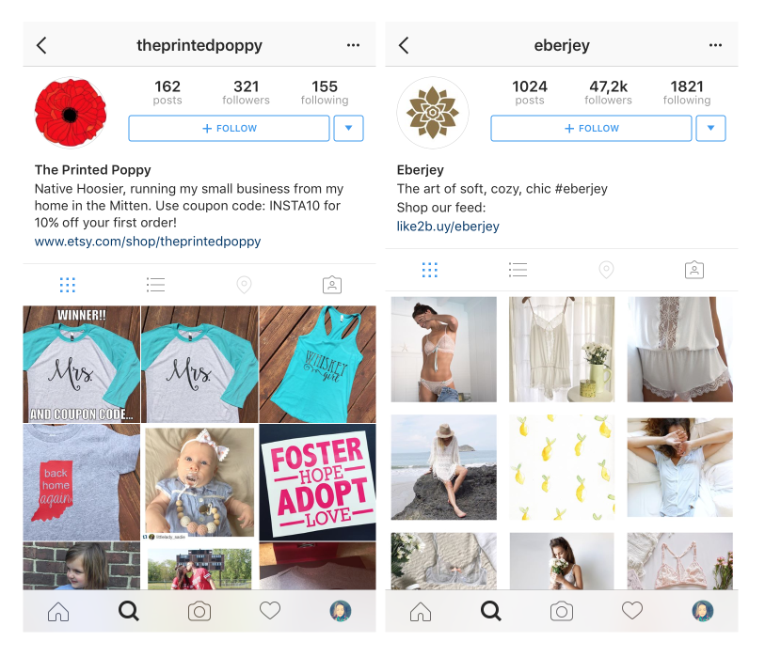Open own profile avatar in left phone

(x=341, y=611)
